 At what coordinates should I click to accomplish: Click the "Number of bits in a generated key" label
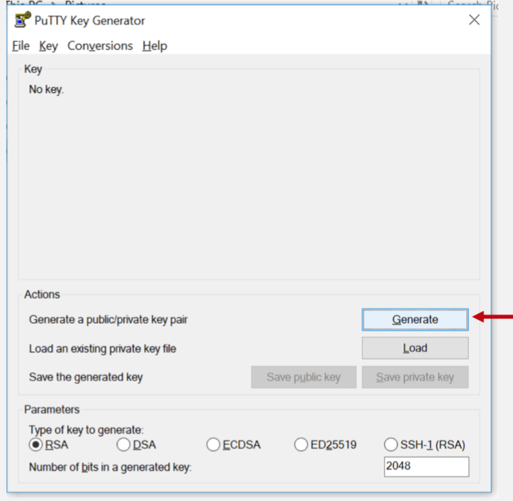point(110,467)
